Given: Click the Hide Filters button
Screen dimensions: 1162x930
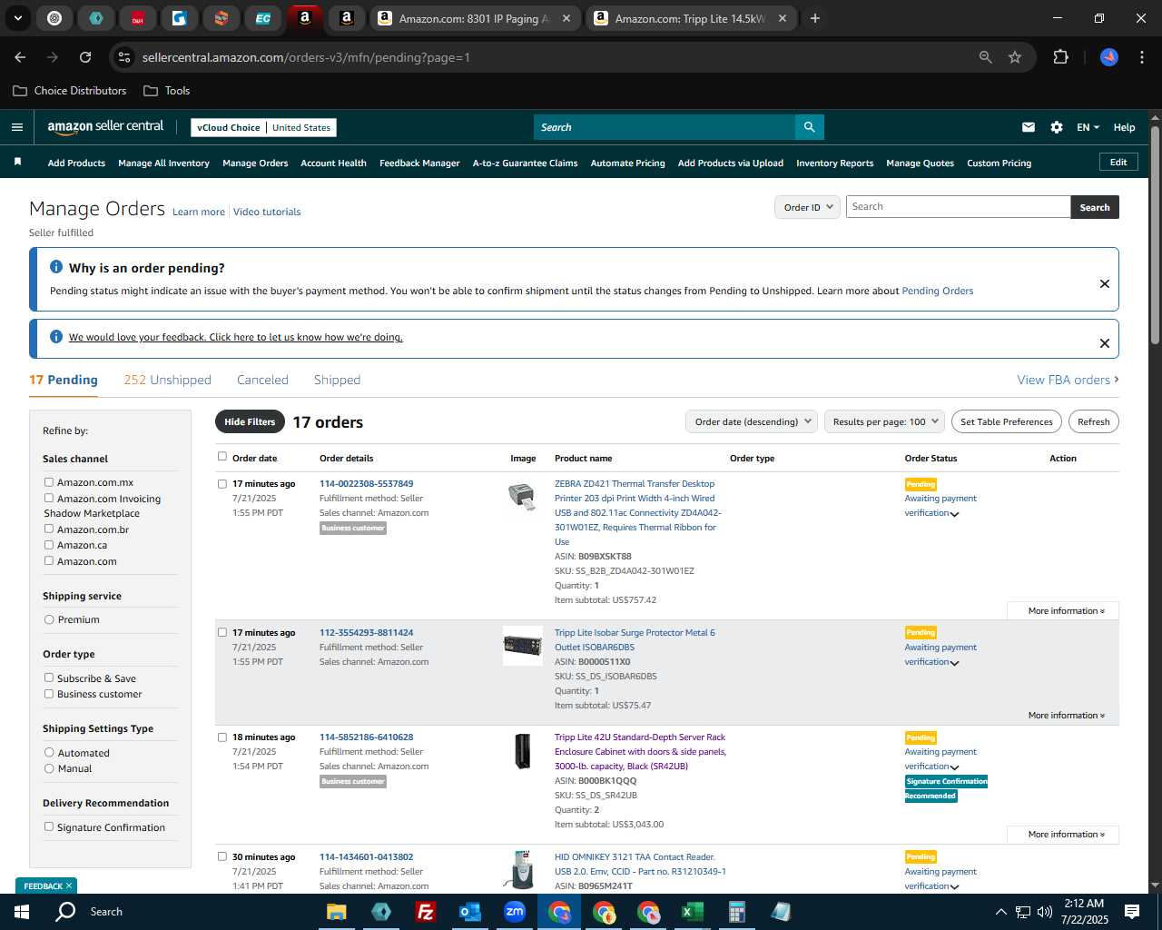Looking at the screenshot, I should (250, 421).
